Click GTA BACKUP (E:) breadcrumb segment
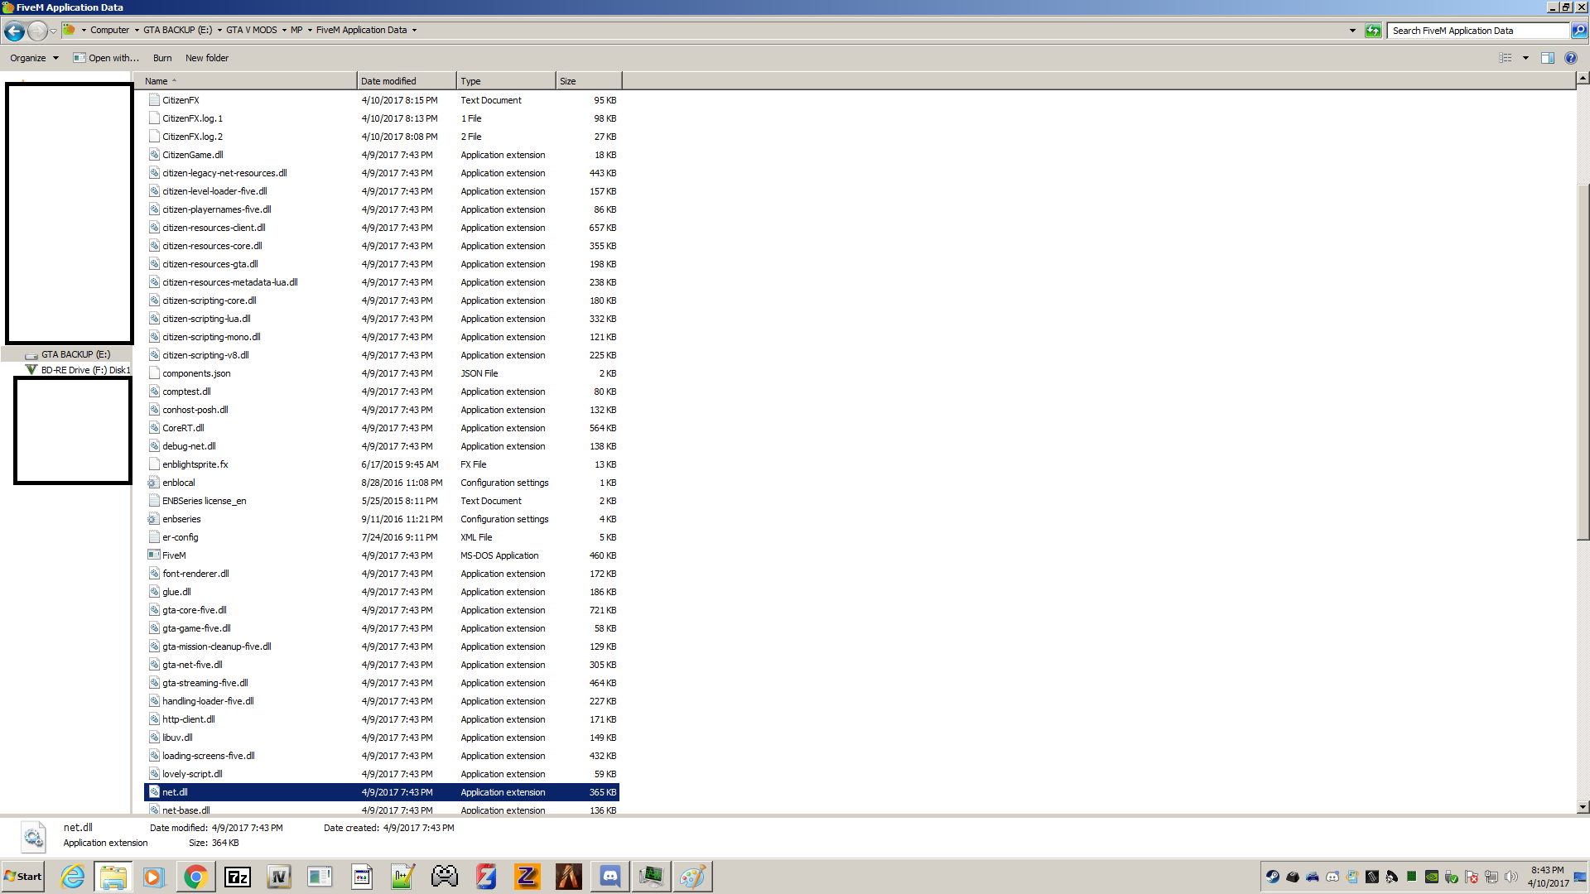 pos(178,31)
